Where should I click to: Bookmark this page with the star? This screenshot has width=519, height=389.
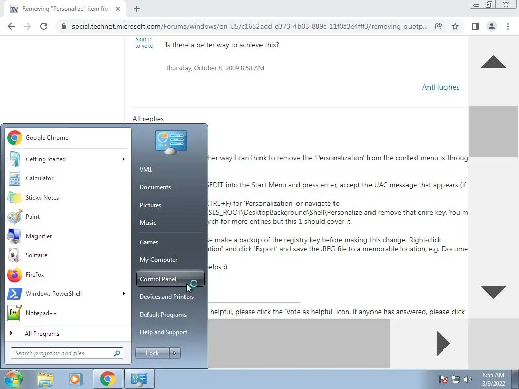point(455,26)
